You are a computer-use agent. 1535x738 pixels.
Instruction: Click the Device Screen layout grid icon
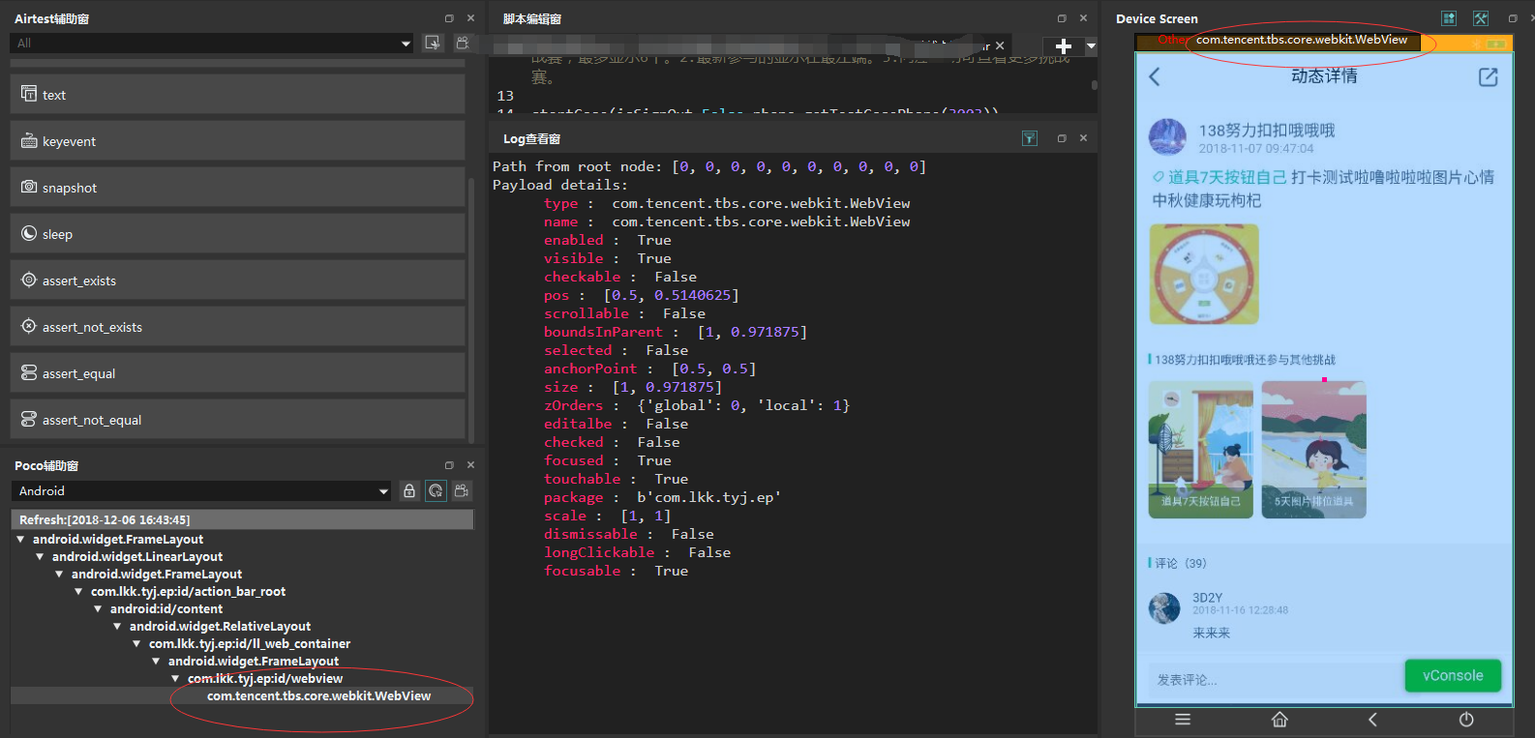coord(1449,18)
